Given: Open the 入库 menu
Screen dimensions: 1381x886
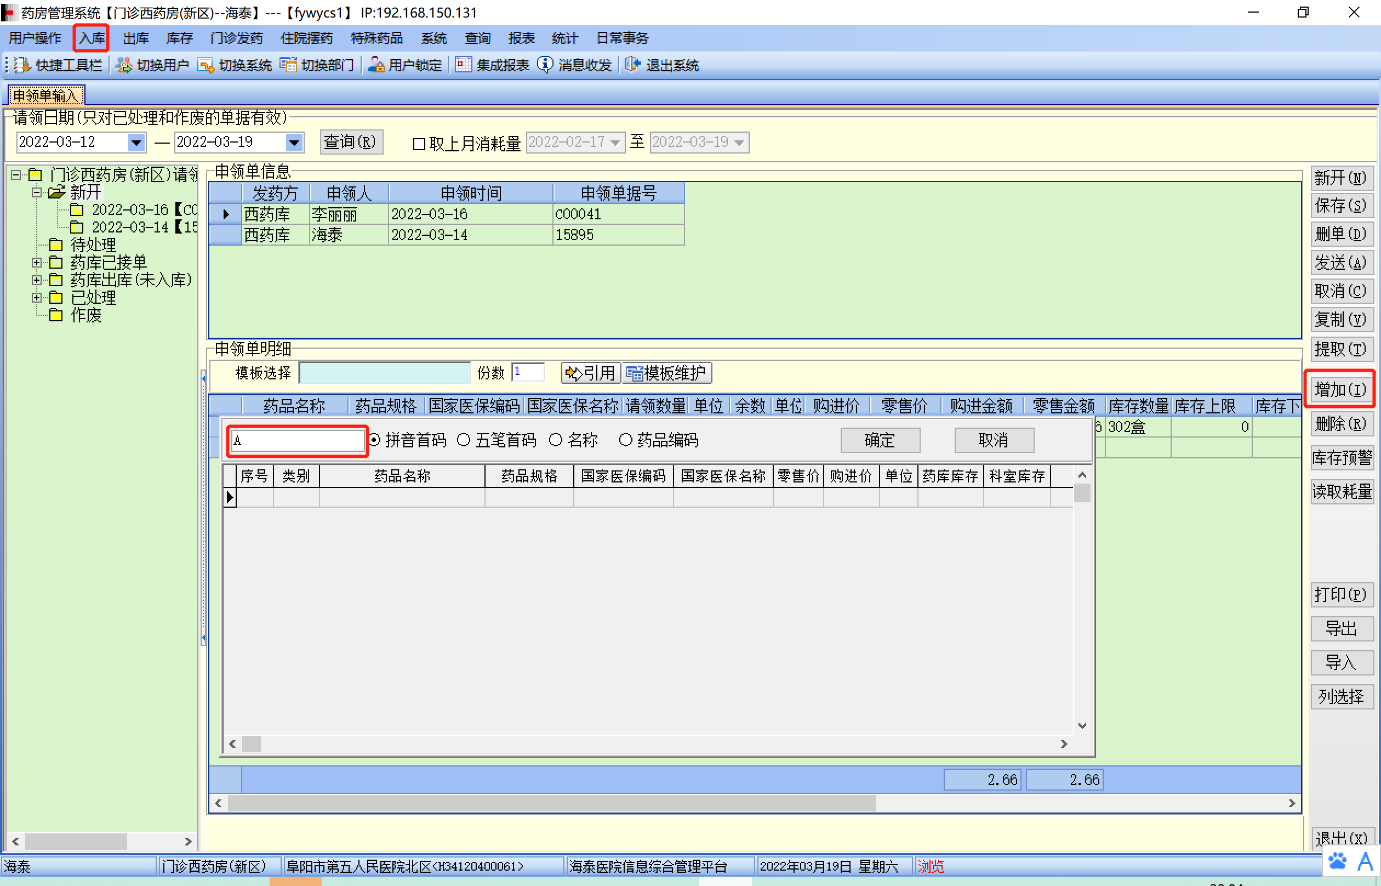Looking at the screenshot, I should point(92,38).
